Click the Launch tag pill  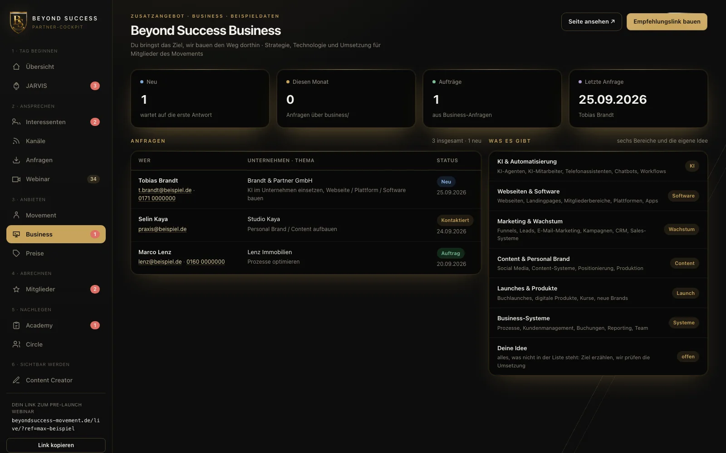click(685, 293)
